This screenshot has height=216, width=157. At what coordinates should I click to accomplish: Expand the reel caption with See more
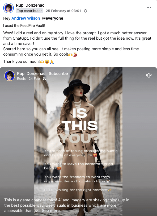[x=51, y=211]
